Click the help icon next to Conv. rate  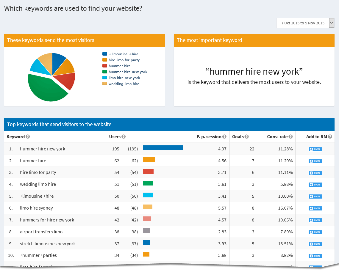click(x=290, y=137)
